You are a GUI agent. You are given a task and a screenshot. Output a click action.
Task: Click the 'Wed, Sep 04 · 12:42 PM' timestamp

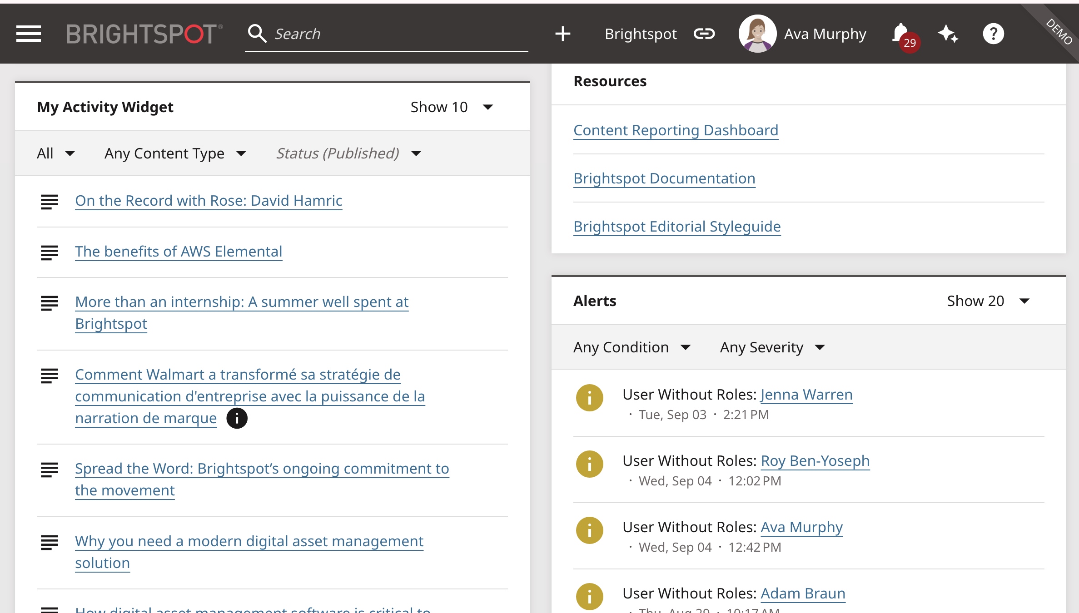(x=710, y=547)
